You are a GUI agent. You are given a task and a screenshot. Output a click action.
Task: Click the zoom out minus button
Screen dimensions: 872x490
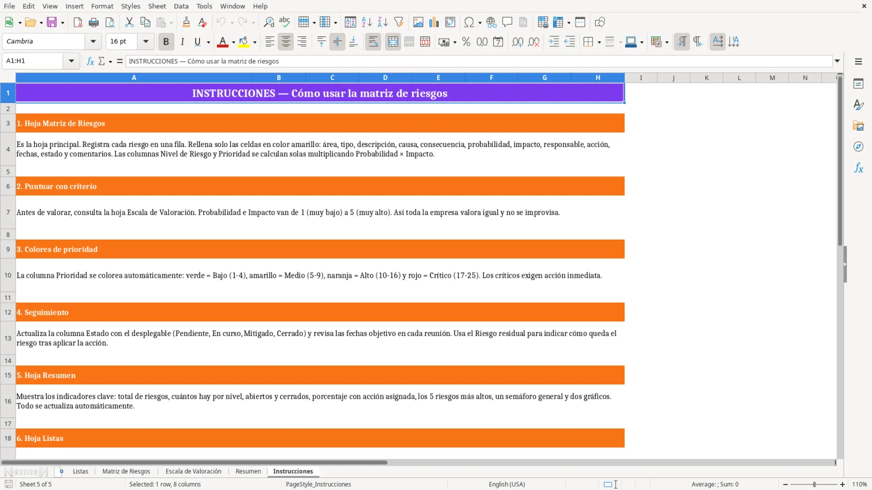(x=785, y=484)
